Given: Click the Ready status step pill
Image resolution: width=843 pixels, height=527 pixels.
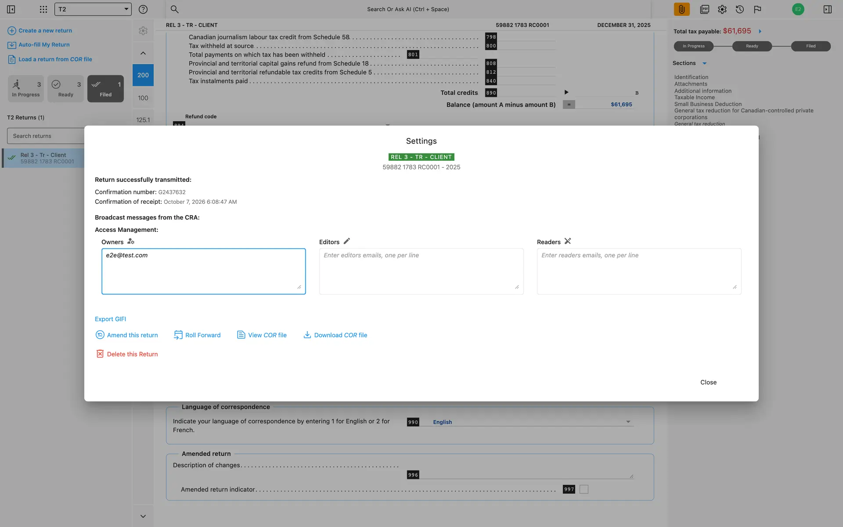Looking at the screenshot, I should [x=752, y=46].
